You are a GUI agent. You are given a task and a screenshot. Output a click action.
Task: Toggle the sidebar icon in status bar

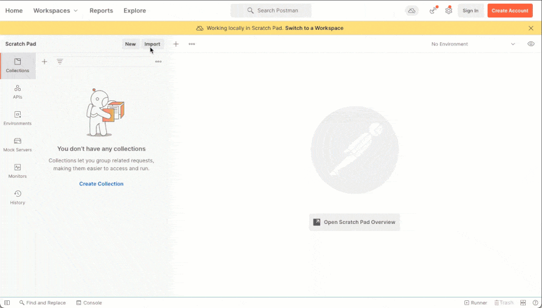7,303
